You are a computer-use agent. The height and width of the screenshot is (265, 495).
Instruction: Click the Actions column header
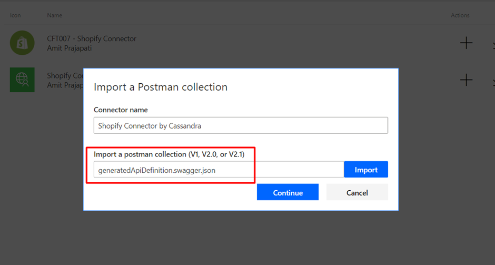click(x=460, y=15)
